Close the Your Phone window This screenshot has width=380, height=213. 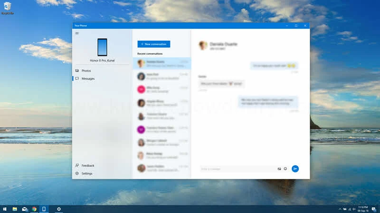305,26
